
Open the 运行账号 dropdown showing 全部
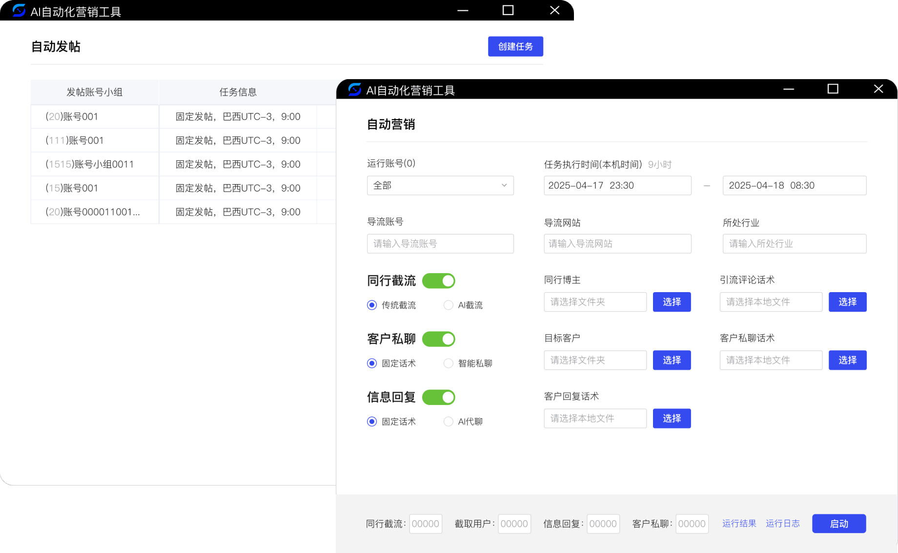[440, 186]
